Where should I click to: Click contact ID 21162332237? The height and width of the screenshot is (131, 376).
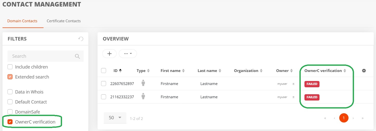pos(122,97)
